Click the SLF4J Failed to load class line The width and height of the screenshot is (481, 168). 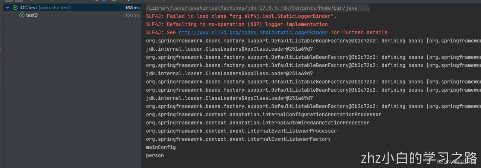point(241,16)
